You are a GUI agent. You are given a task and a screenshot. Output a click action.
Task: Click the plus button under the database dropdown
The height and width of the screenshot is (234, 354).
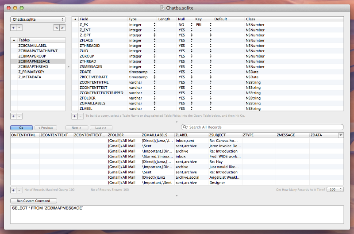click(13, 27)
